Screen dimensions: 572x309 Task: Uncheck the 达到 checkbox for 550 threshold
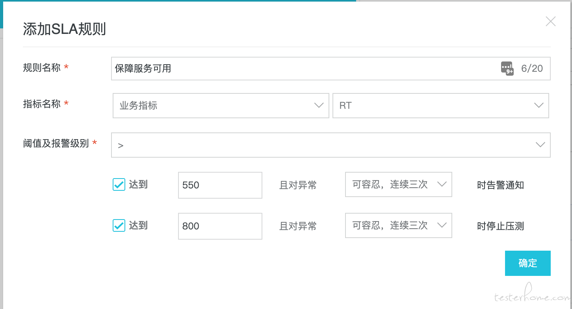(x=119, y=184)
